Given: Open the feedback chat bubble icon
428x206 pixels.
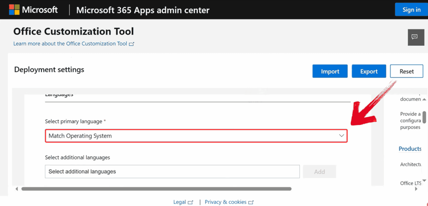Looking at the screenshot, I should coord(414,37).
